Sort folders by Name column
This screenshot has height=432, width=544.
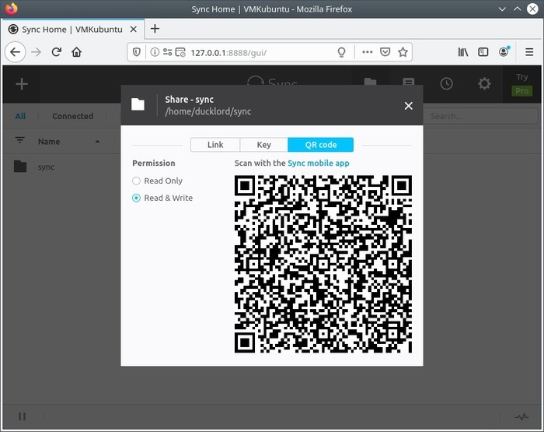coord(49,142)
